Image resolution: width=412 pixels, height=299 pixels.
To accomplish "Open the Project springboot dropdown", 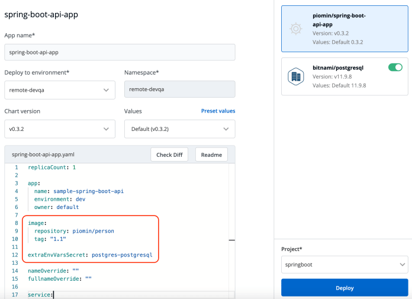I will pyautogui.click(x=345, y=264).
